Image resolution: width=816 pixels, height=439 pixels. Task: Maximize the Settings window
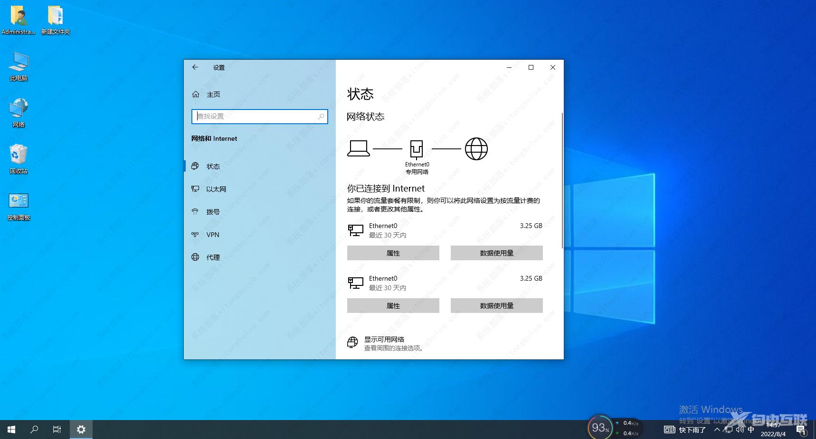coord(531,67)
